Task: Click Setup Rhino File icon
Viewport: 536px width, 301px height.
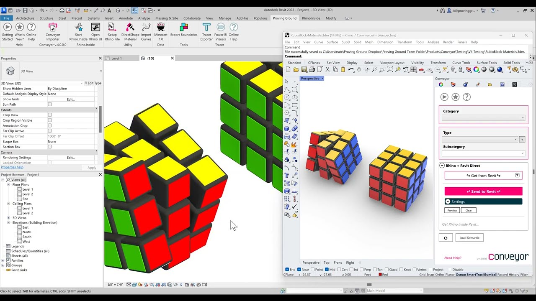Action: click(x=112, y=32)
